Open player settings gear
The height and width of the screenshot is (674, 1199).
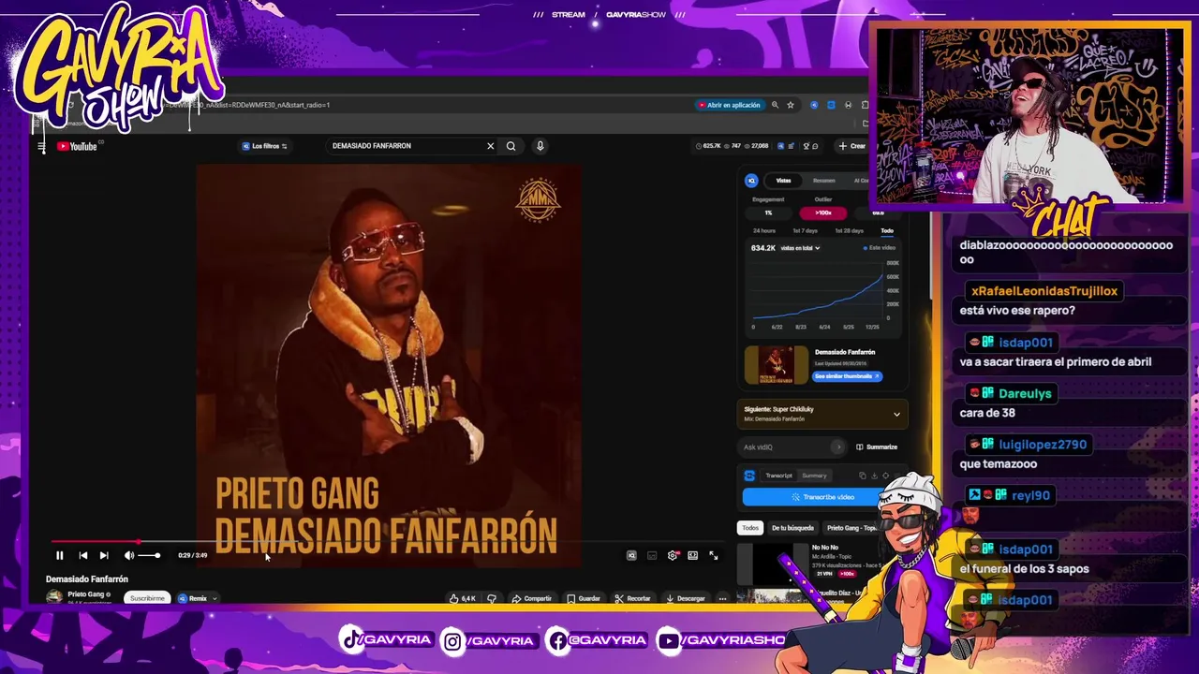click(x=673, y=556)
